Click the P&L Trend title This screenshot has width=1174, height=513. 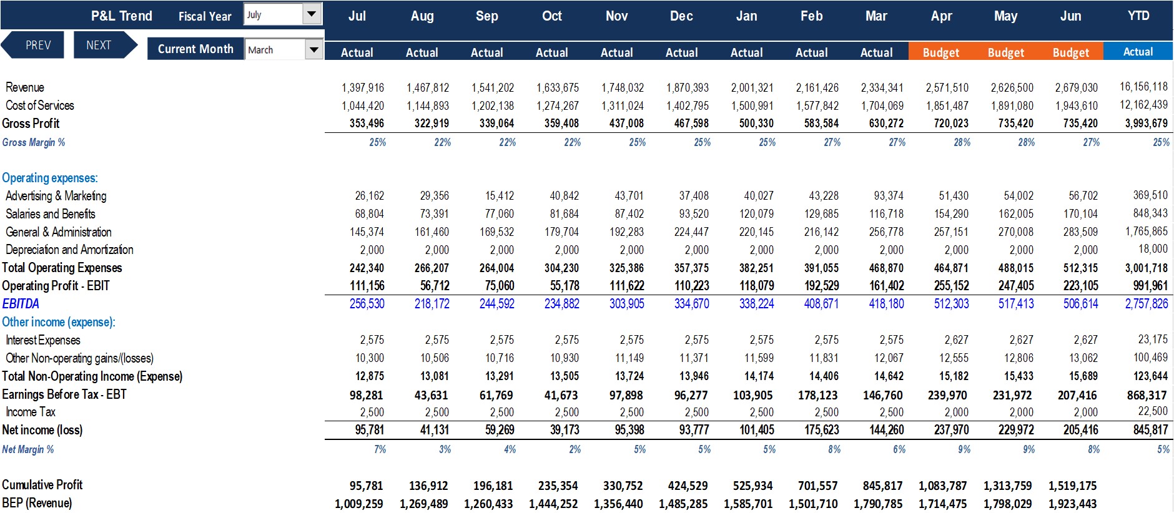(122, 16)
